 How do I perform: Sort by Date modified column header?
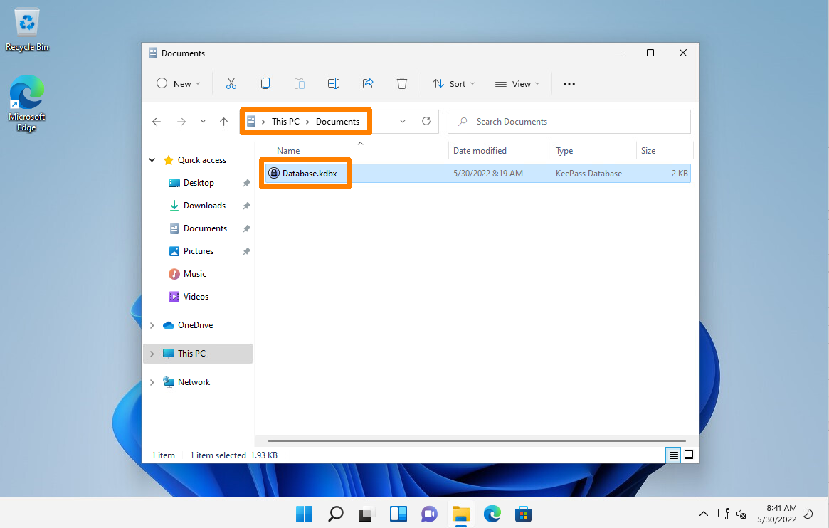(480, 151)
